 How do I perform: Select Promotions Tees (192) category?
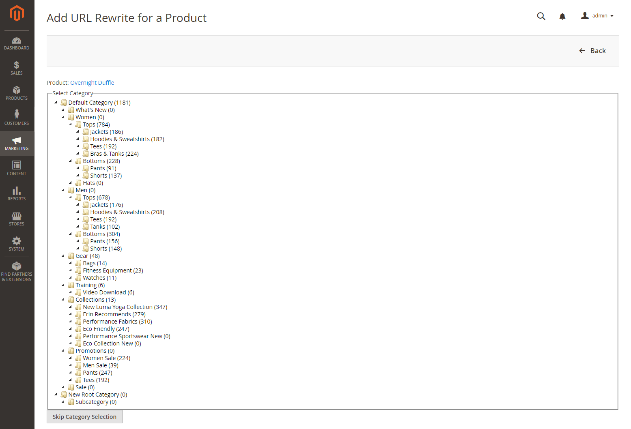click(96, 380)
